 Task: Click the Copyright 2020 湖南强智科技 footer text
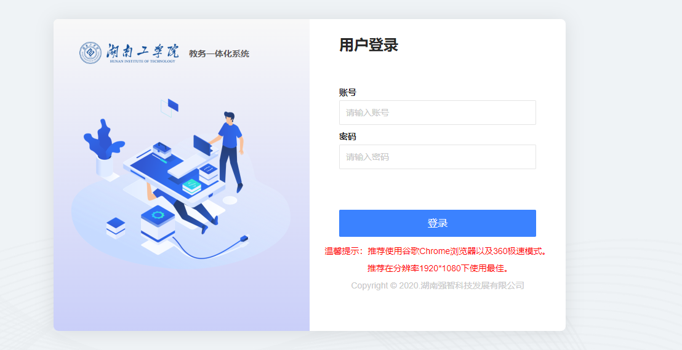click(x=438, y=285)
